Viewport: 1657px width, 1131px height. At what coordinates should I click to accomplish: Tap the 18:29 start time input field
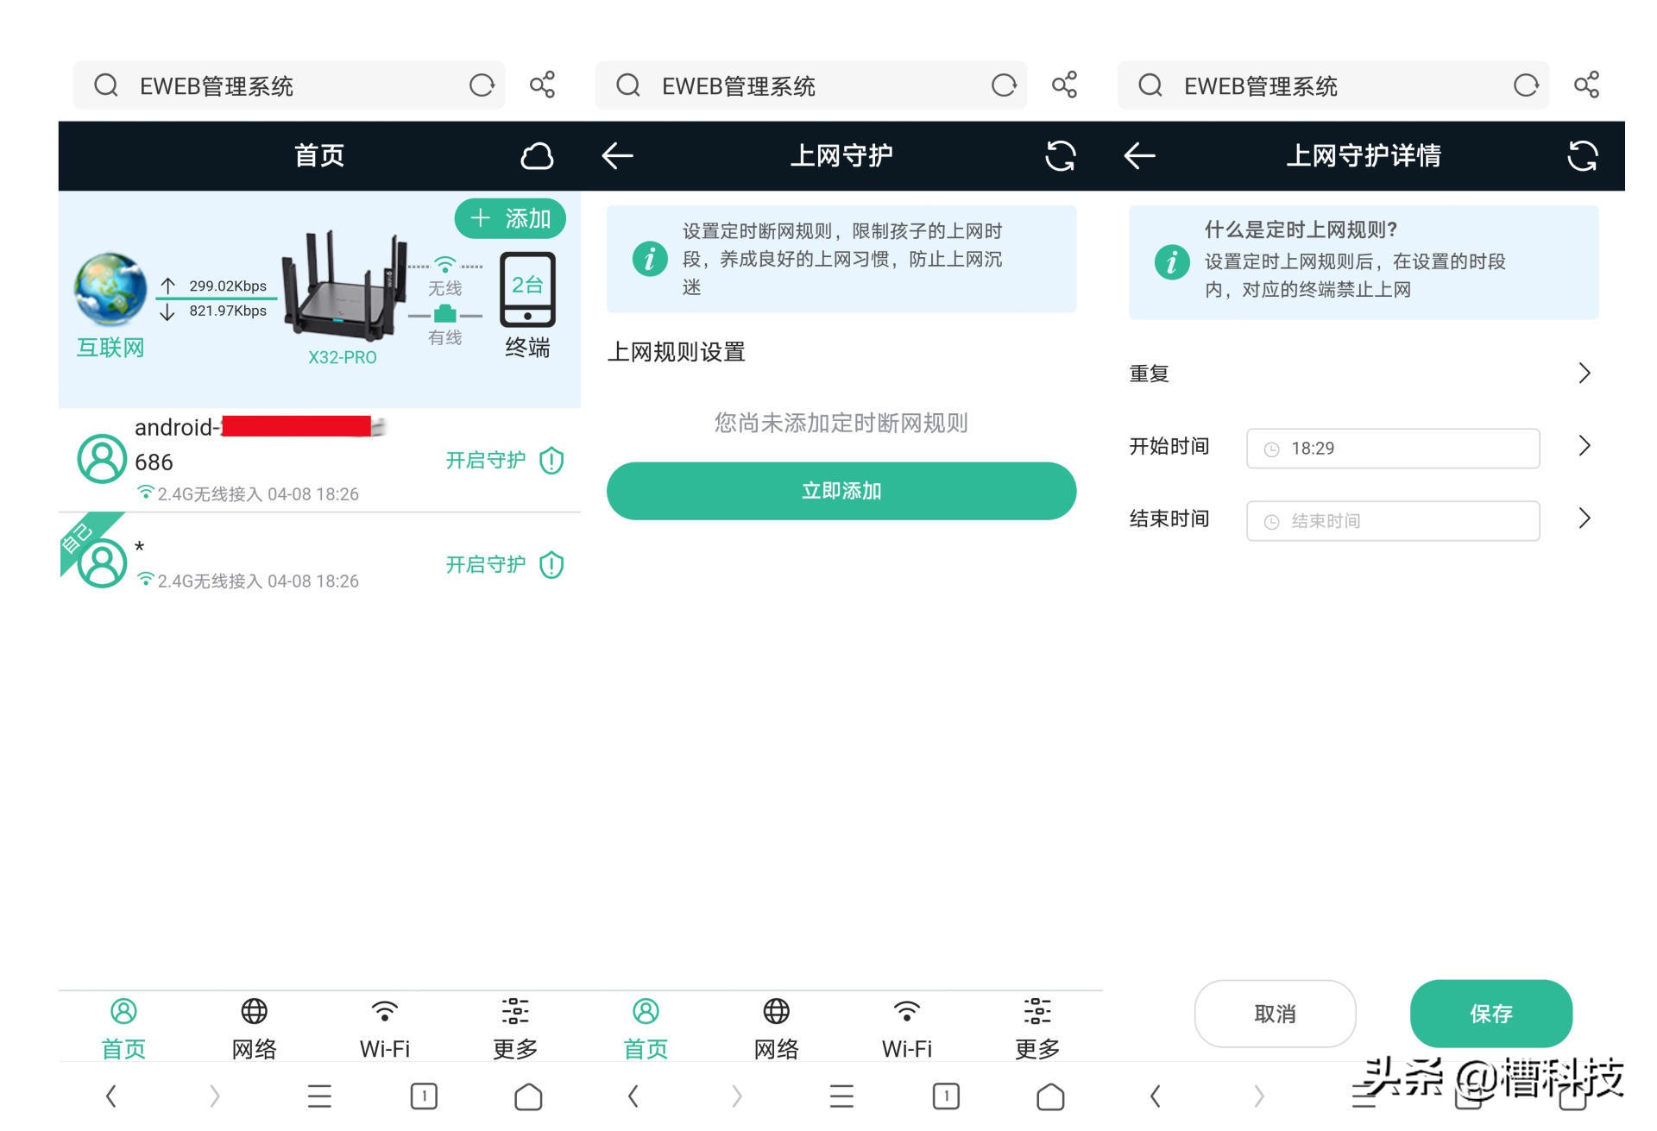[x=1392, y=449]
